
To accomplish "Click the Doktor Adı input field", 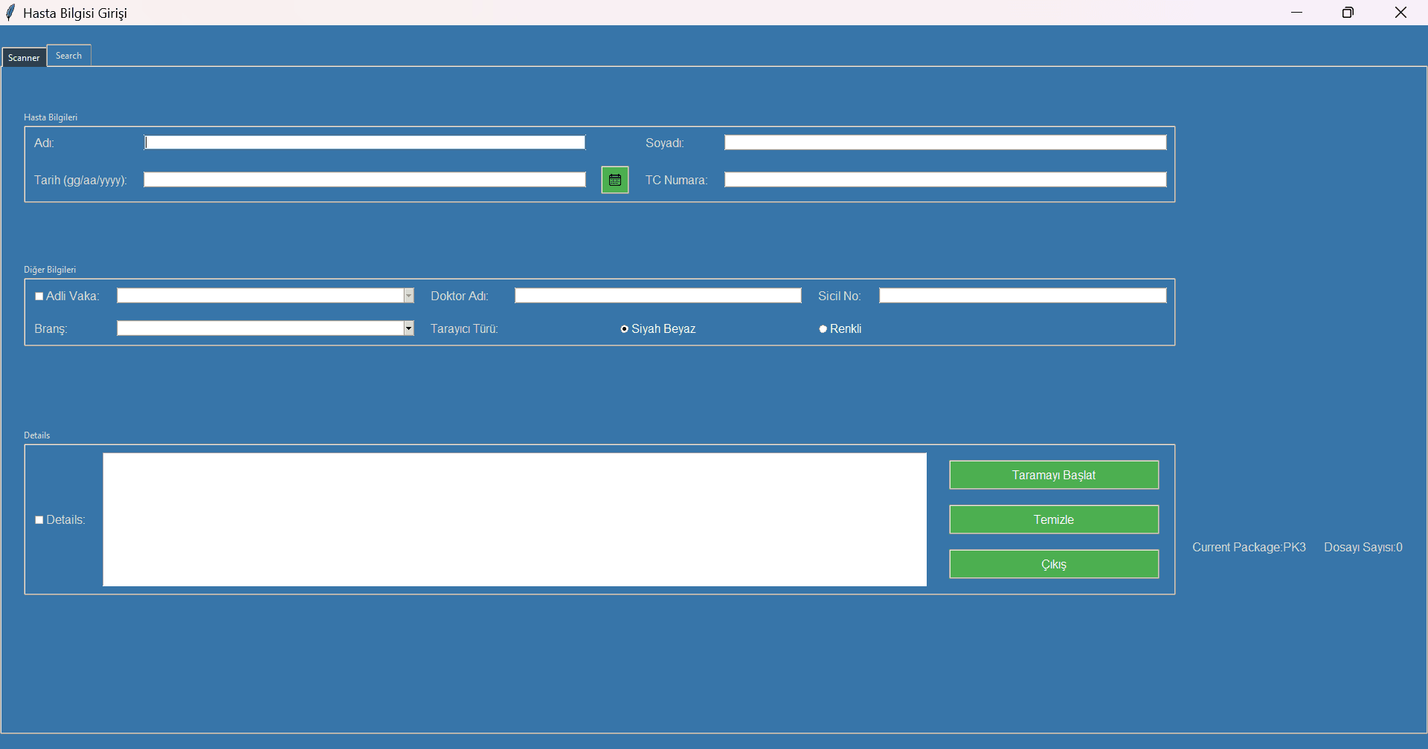I will [x=657, y=294].
